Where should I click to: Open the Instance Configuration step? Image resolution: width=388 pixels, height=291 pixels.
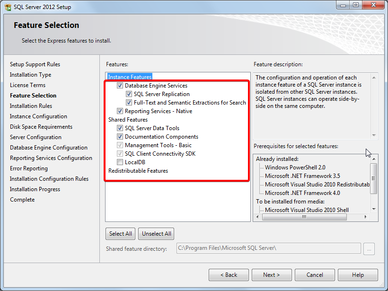[38, 116]
